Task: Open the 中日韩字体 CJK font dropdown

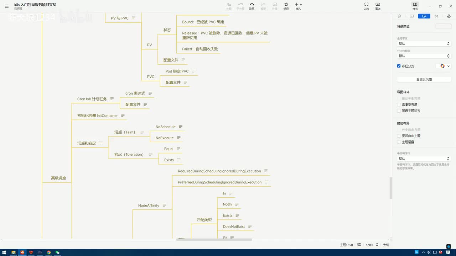Action: [424, 159]
